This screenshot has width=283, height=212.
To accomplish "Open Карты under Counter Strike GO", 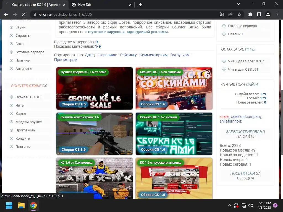I will tap(21, 114).
